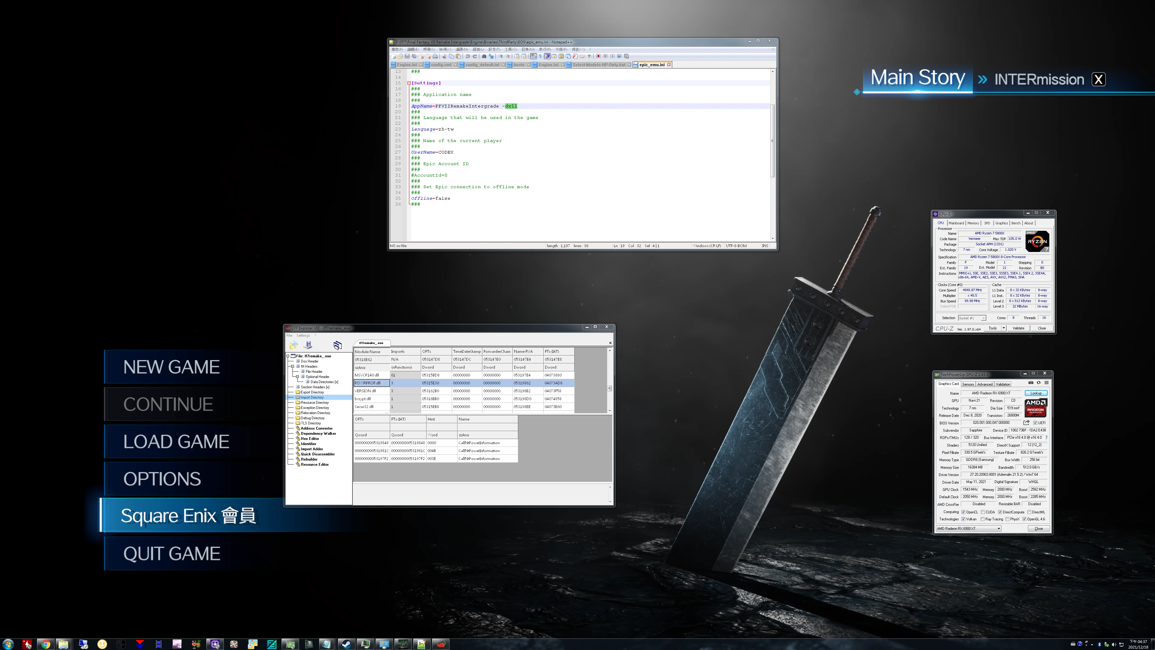Screen dimensions: 1155x650
Task: Click AMD Radeon GPU-Z icon panel
Action: click(1035, 408)
